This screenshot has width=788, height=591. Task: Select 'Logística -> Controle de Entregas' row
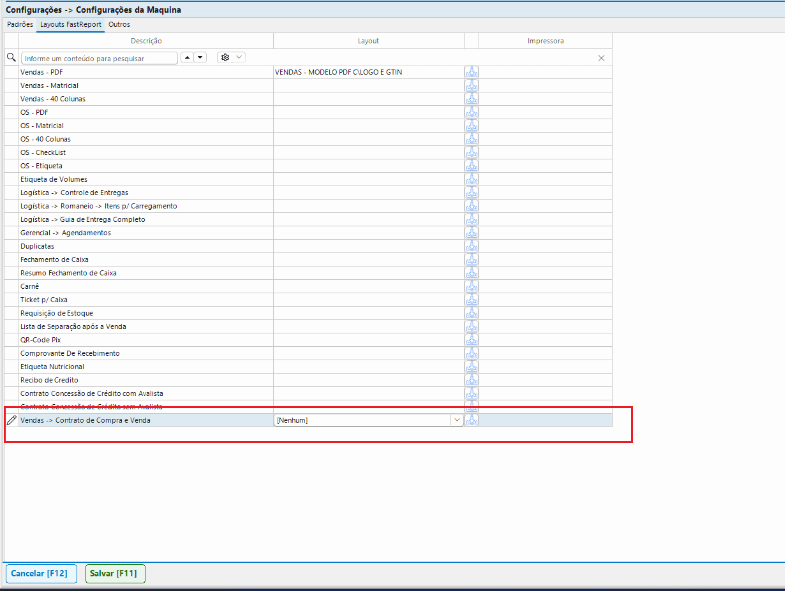[x=308, y=193]
